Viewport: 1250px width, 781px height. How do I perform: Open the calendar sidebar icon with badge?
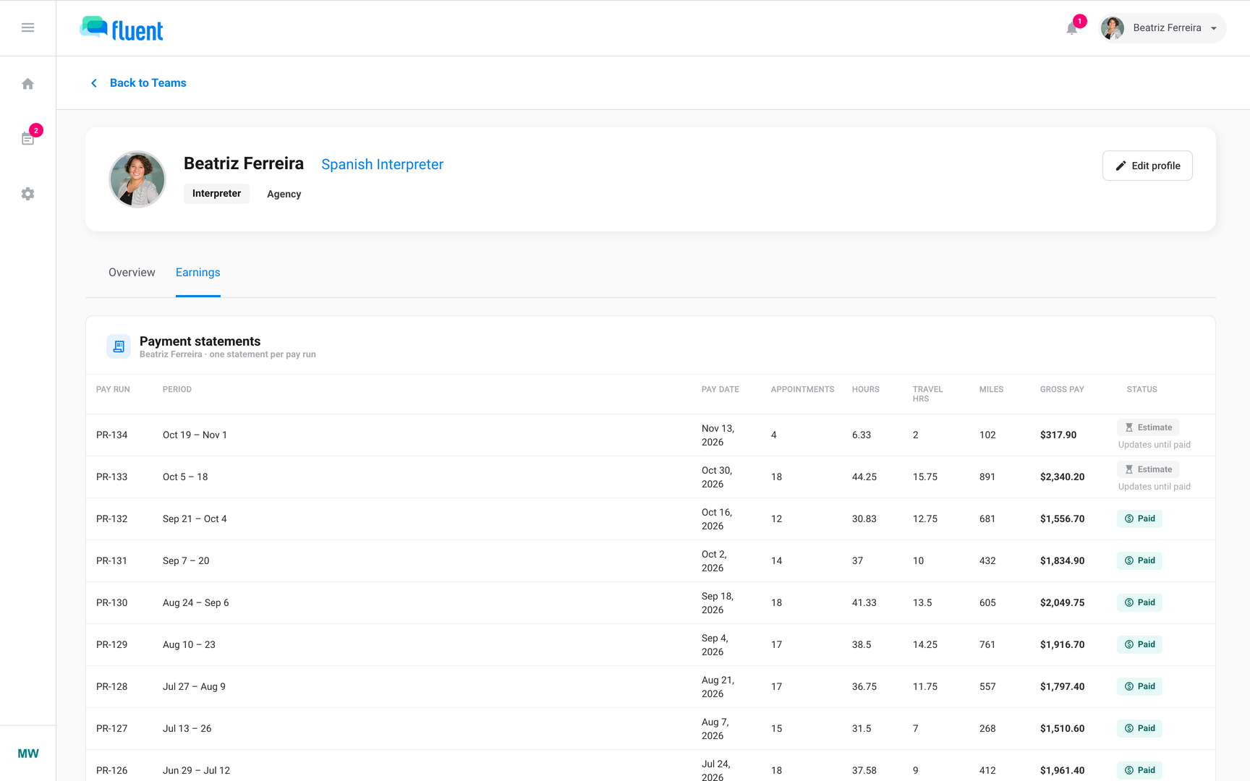point(27,138)
